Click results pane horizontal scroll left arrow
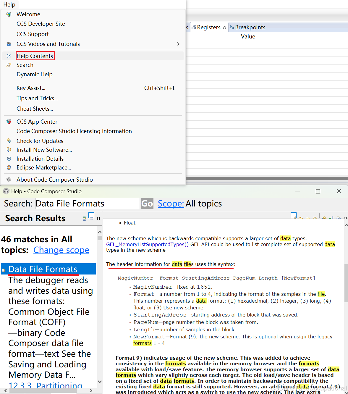348x394 pixels. [6, 391]
